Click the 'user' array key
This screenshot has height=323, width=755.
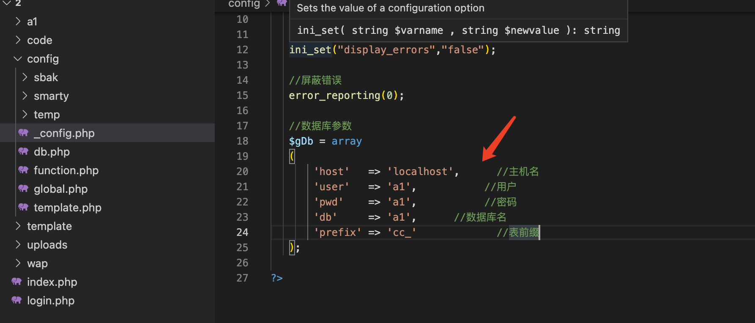tap(331, 187)
